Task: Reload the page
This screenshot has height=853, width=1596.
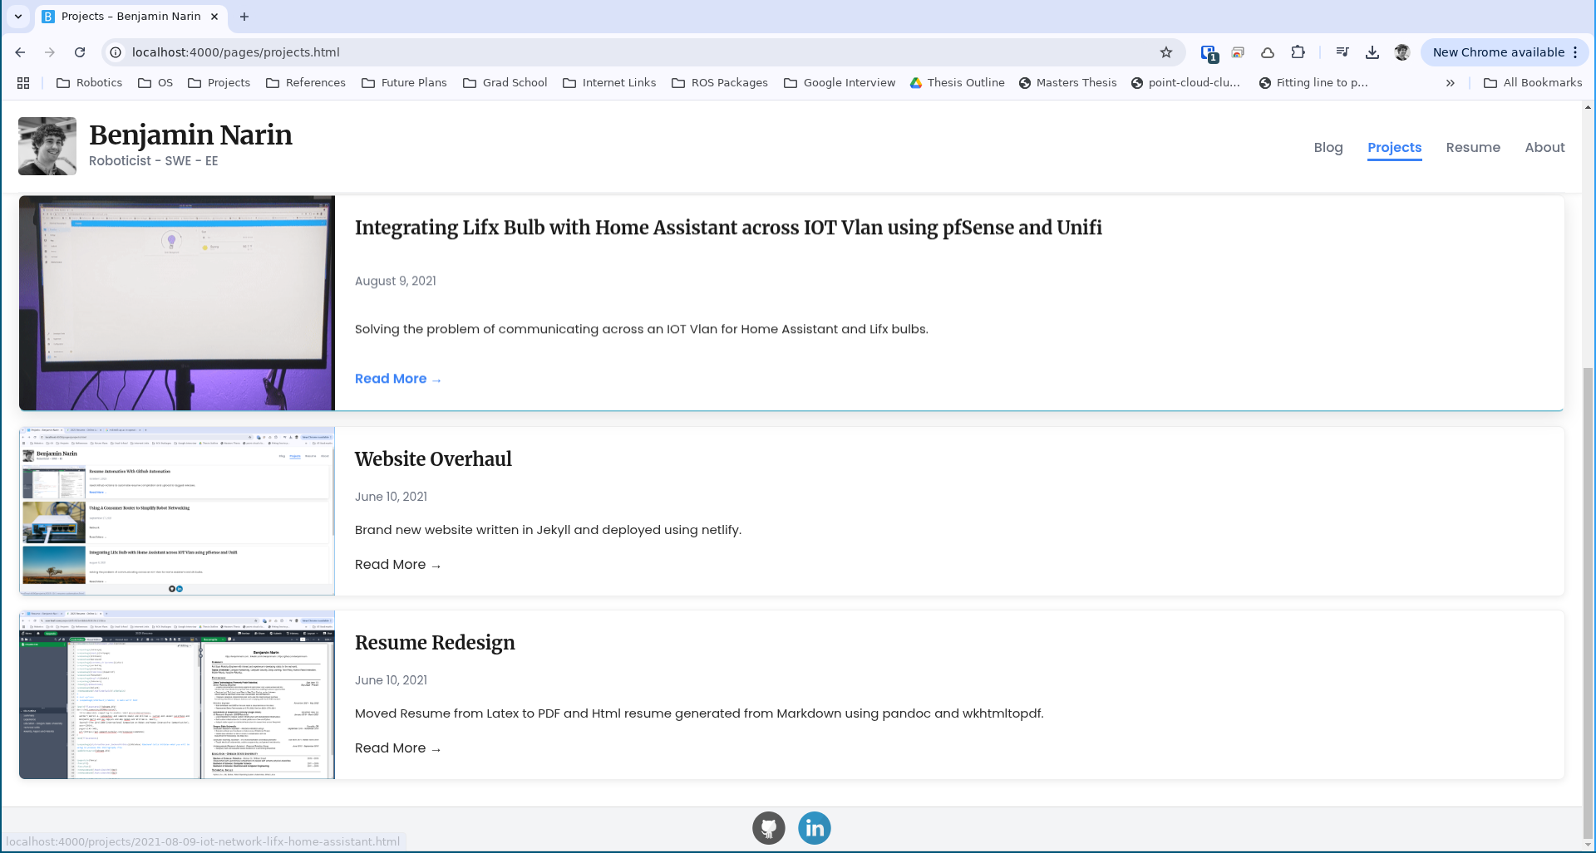Action: tap(80, 52)
